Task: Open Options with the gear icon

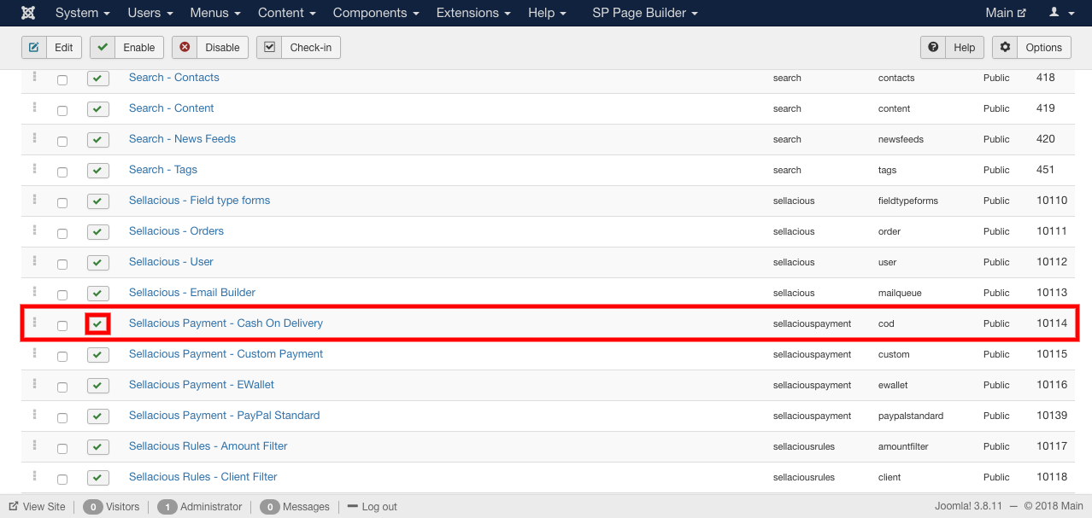Action: pos(1031,47)
